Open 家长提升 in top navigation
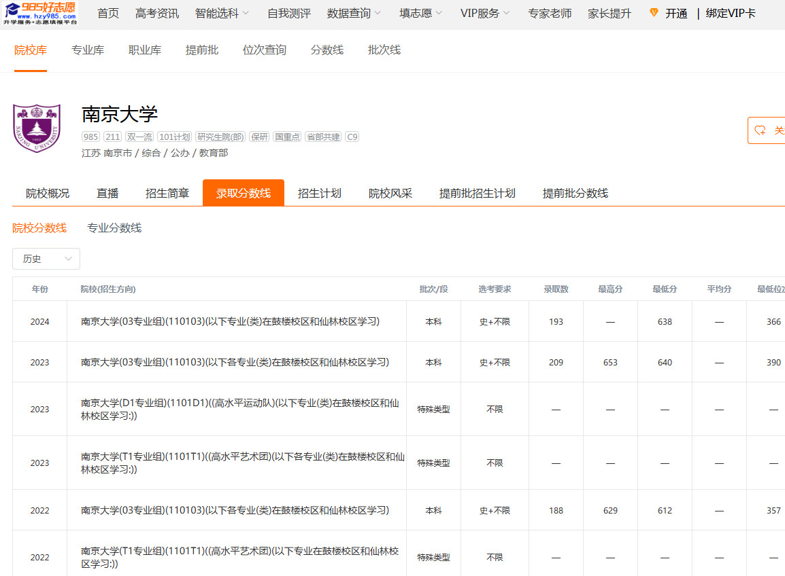This screenshot has height=576, width=785. pyautogui.click(x=609, y=14)
